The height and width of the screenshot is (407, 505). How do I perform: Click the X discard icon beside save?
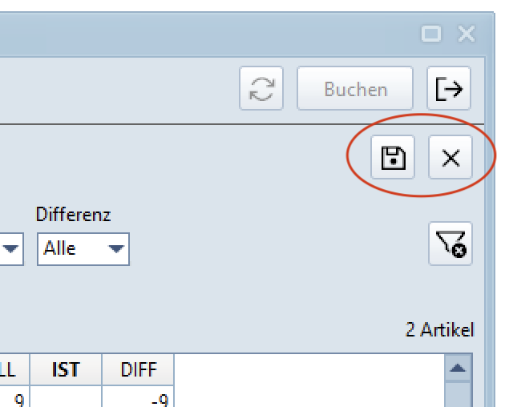click(450, 158)
